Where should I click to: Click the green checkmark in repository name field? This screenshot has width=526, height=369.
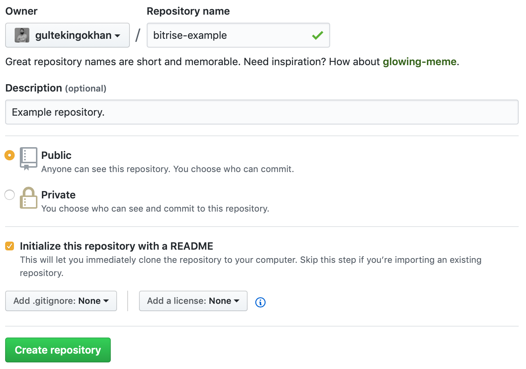click(317, 35)
